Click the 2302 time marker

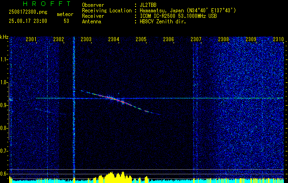pyautogui.click(x=59, y=39)
